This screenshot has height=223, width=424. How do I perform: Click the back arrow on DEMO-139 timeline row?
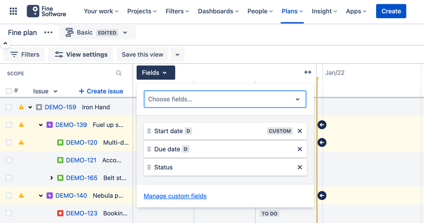[322, 125]
